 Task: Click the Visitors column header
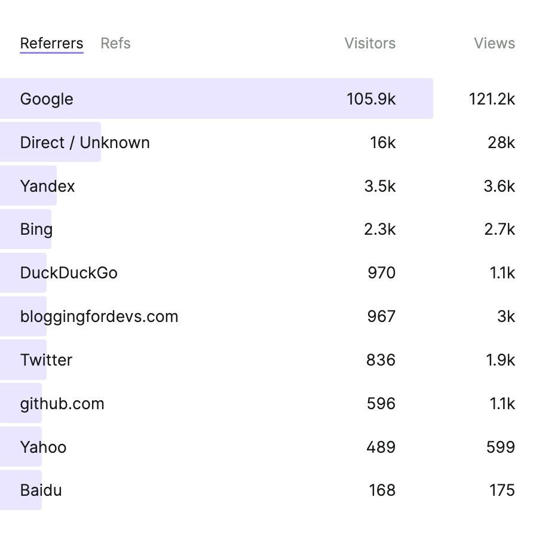[370, 43]
